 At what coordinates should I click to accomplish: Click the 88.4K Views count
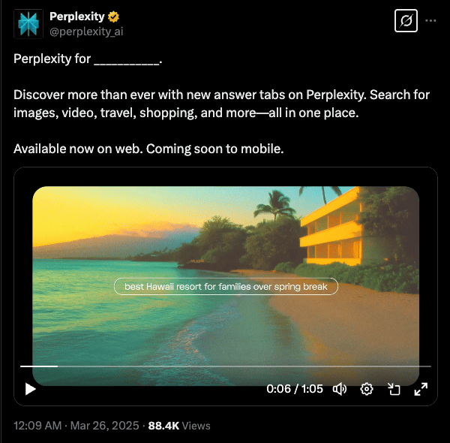pyautogui.click(x=179, y=426)
